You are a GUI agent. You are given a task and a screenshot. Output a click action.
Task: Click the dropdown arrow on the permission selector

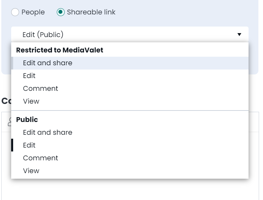coord(239,34)
